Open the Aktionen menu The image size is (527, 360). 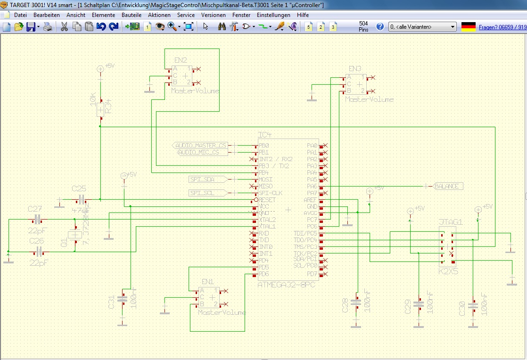(159, 15)
